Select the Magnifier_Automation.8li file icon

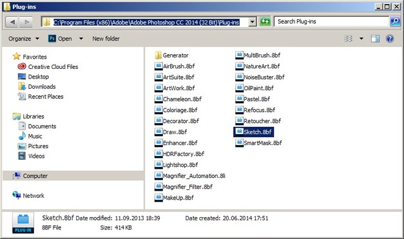pos(159,176)
